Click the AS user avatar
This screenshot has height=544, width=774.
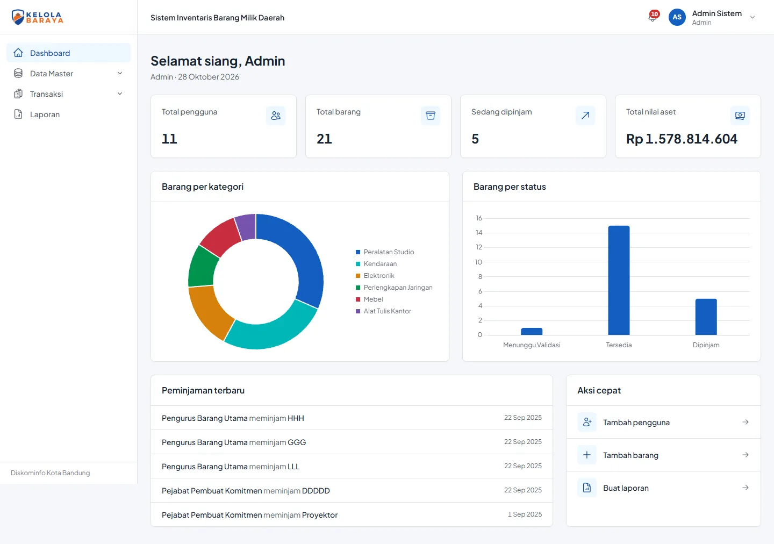[x=677, y=17]
